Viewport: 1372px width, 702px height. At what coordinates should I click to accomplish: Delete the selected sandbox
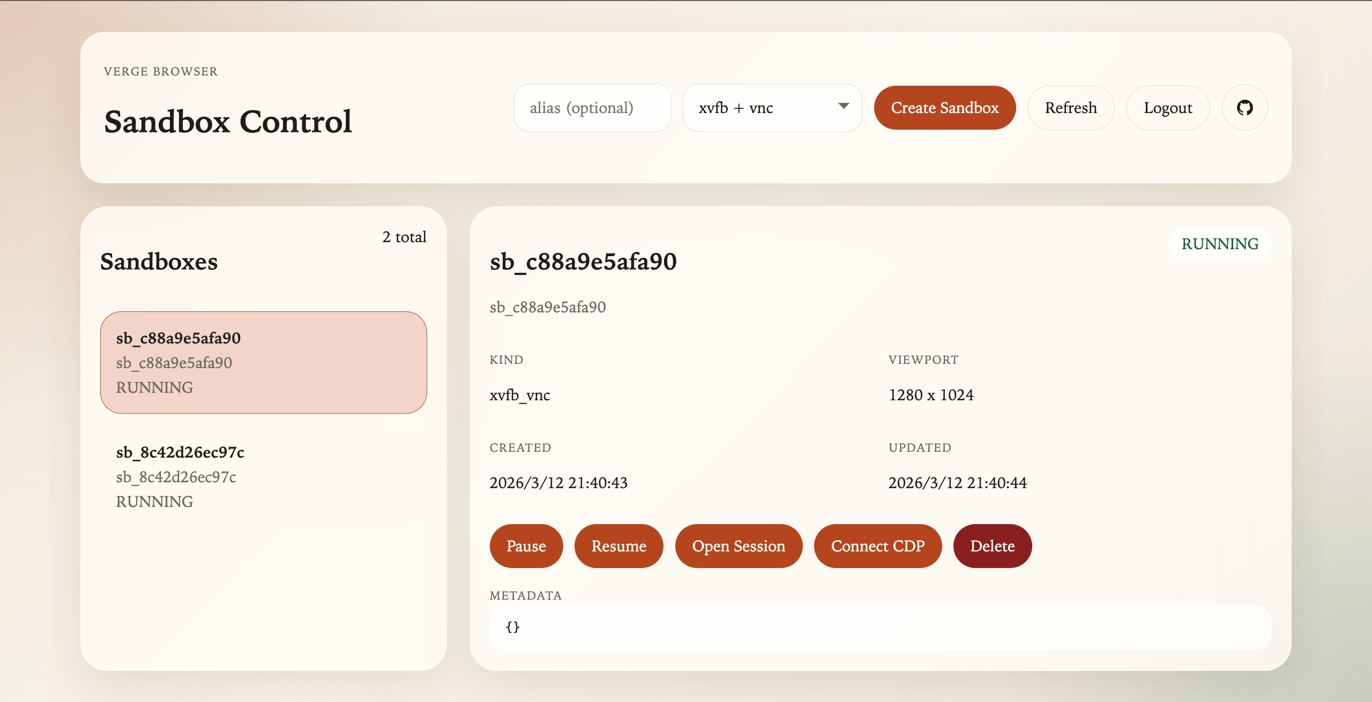(x=993, y=546)
